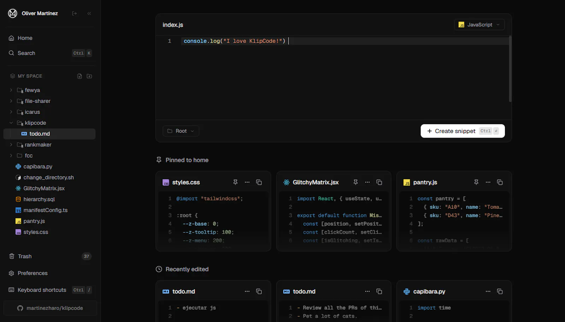Screen dimensions: 565x322
Task: Open more options on second recent todo.md card
Action: (x=367, y=291)
